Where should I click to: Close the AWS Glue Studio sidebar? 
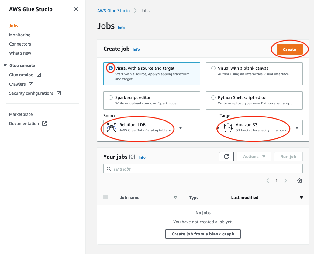pyautogui.click(x=76, y=9)
